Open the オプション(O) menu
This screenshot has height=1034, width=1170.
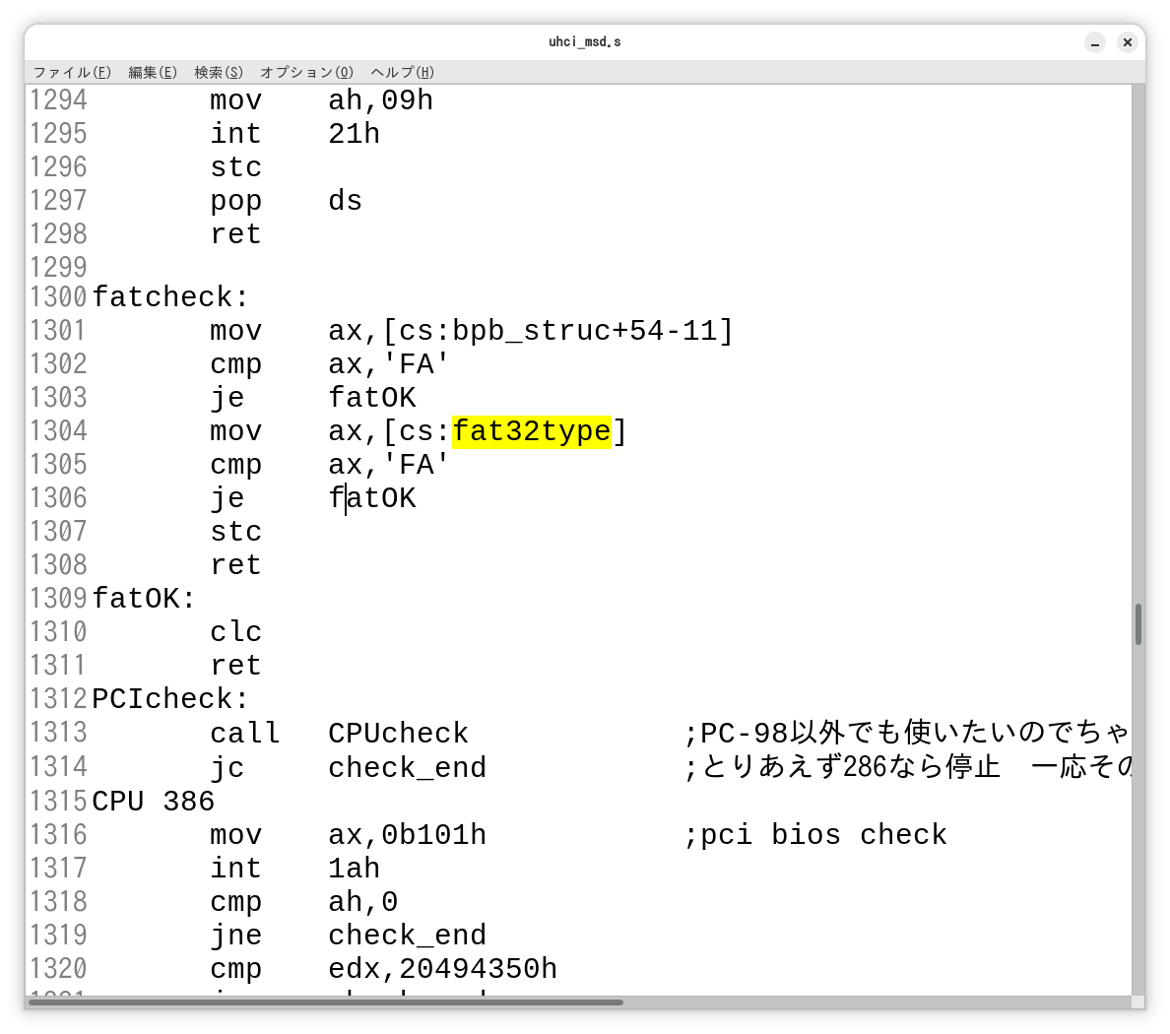tap(306, 72)
